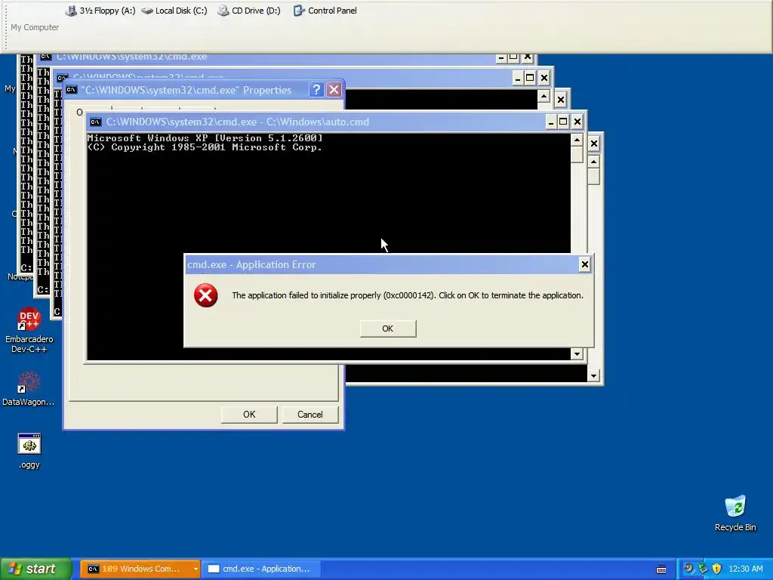Screen dimensions: 773x580
Task: Click the auto.cmd window system menu icon
Action: pyautogui.click(x=96, y=122)
